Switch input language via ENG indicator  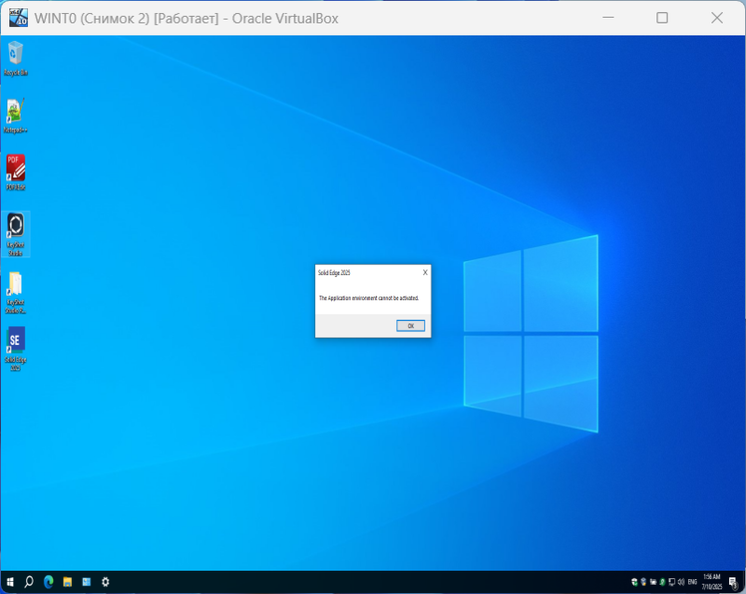[692, 582]
